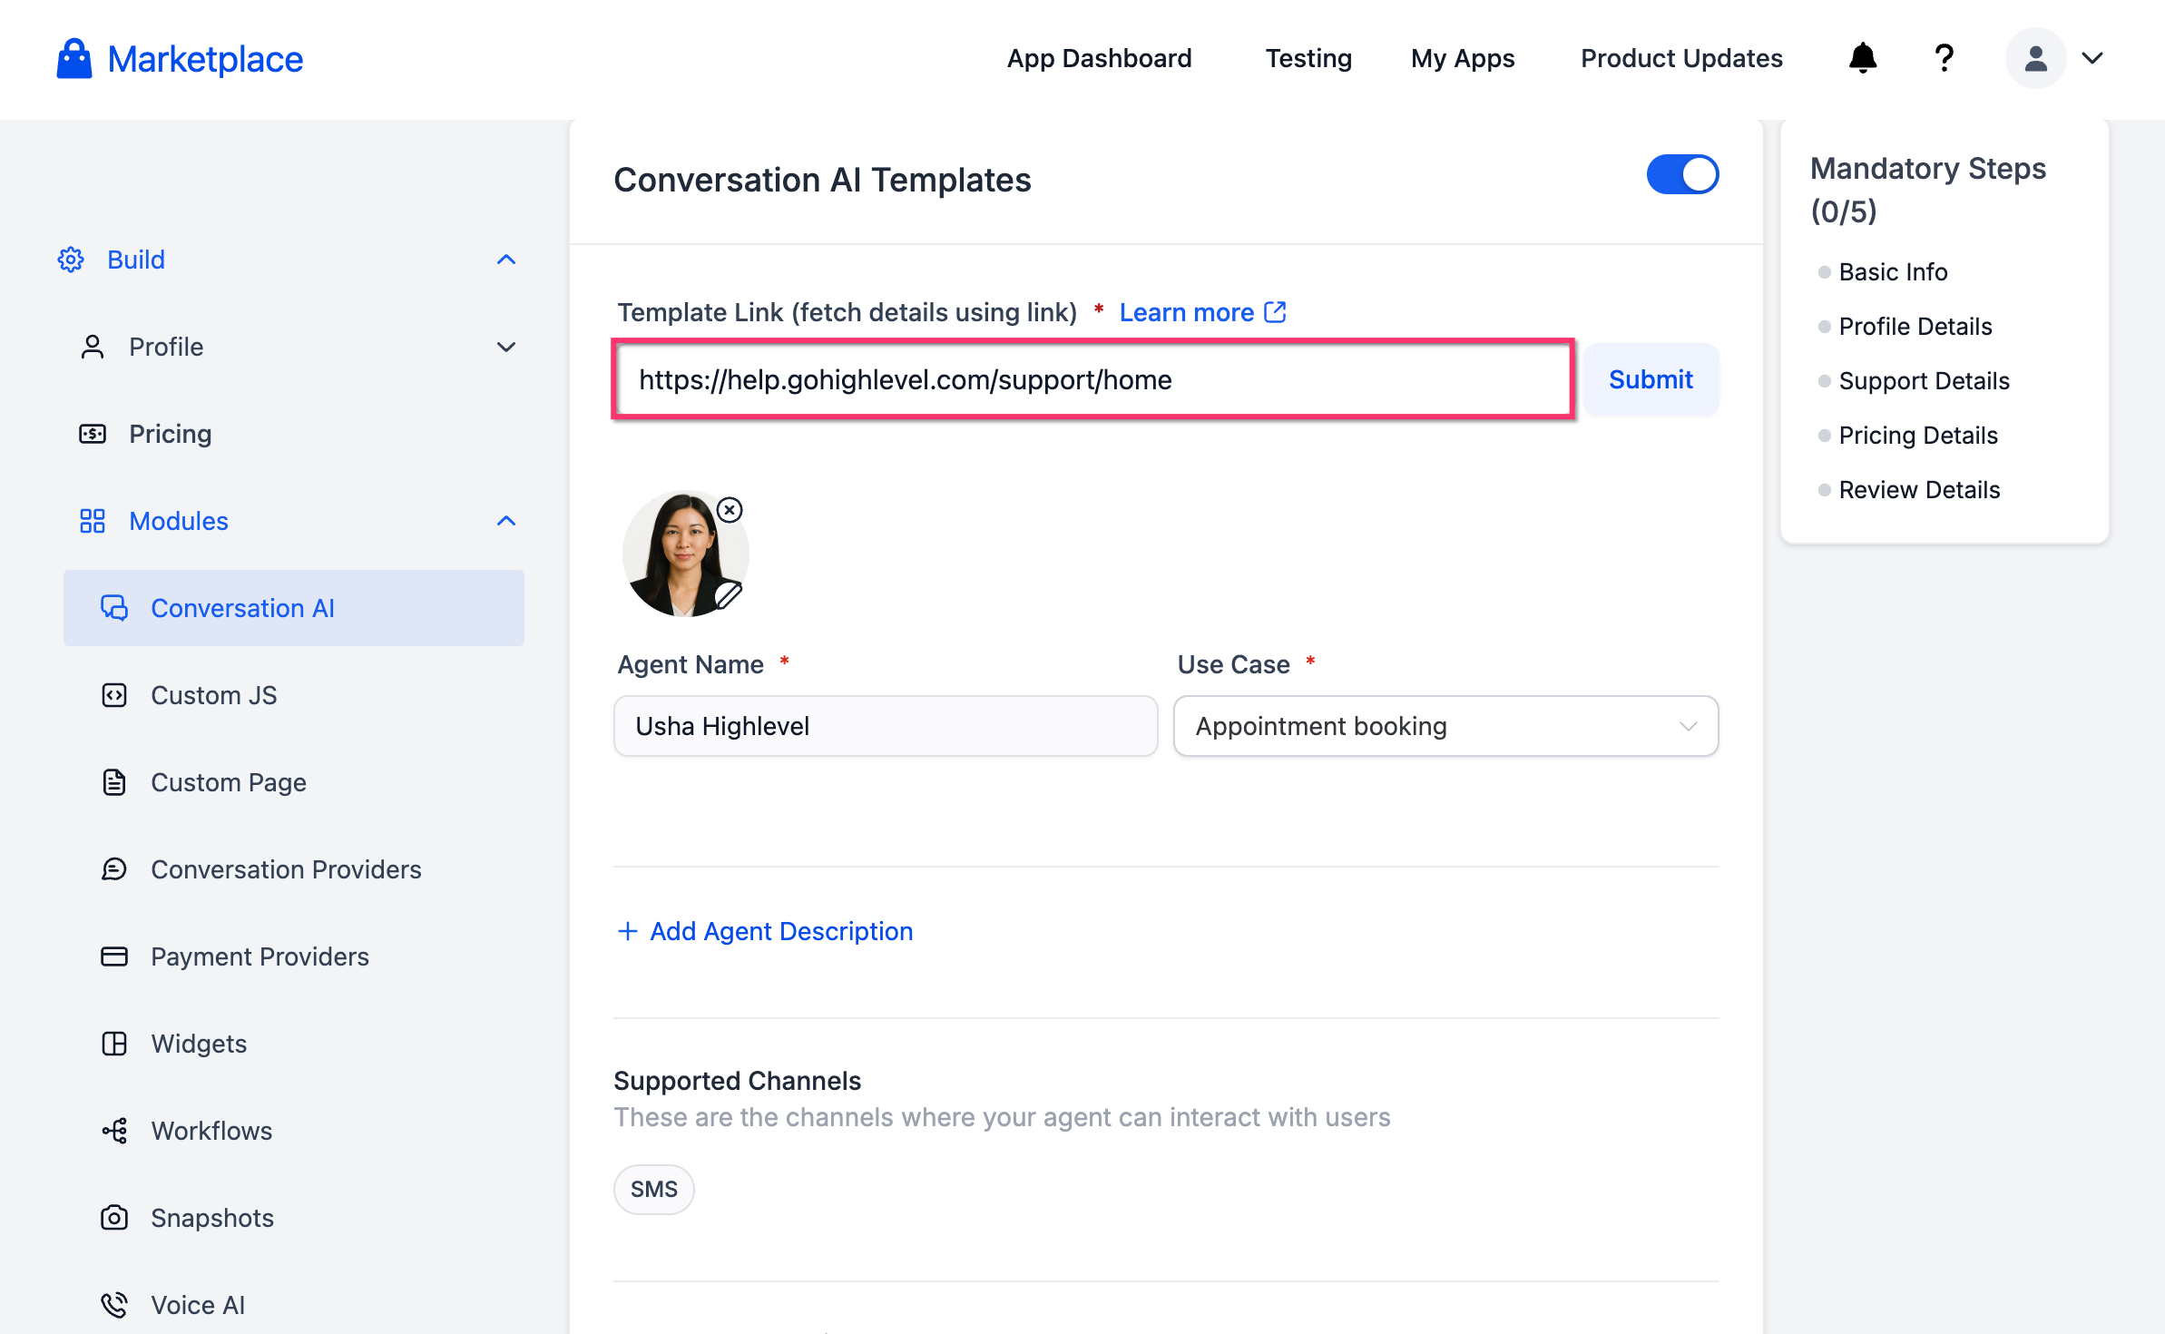Click the Marketplace shopping bag logo
This screenshot has height=1334, width=2165.
point(74,59)
